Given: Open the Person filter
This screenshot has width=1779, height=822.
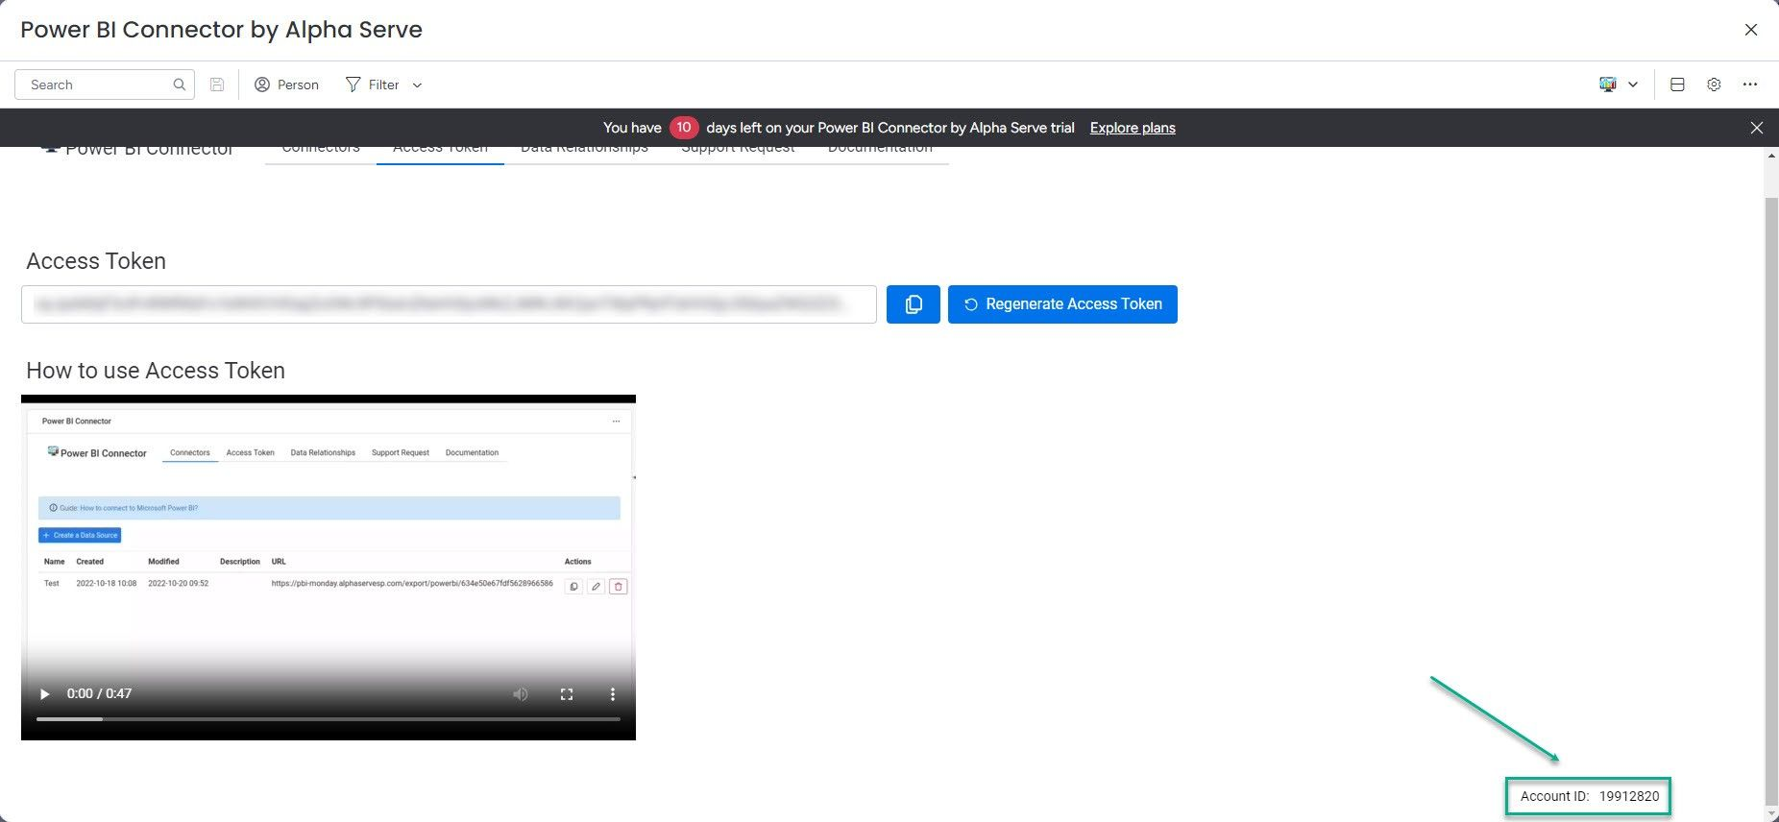Looking at the screenshot, I should point(286,85).
